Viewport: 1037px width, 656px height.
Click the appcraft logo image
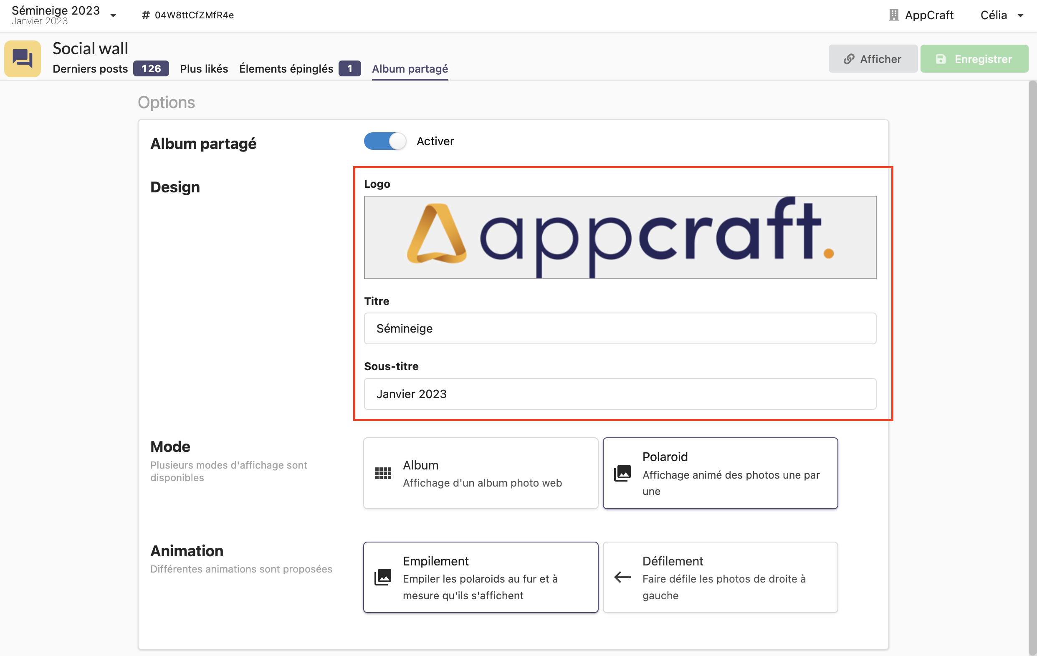620,237
